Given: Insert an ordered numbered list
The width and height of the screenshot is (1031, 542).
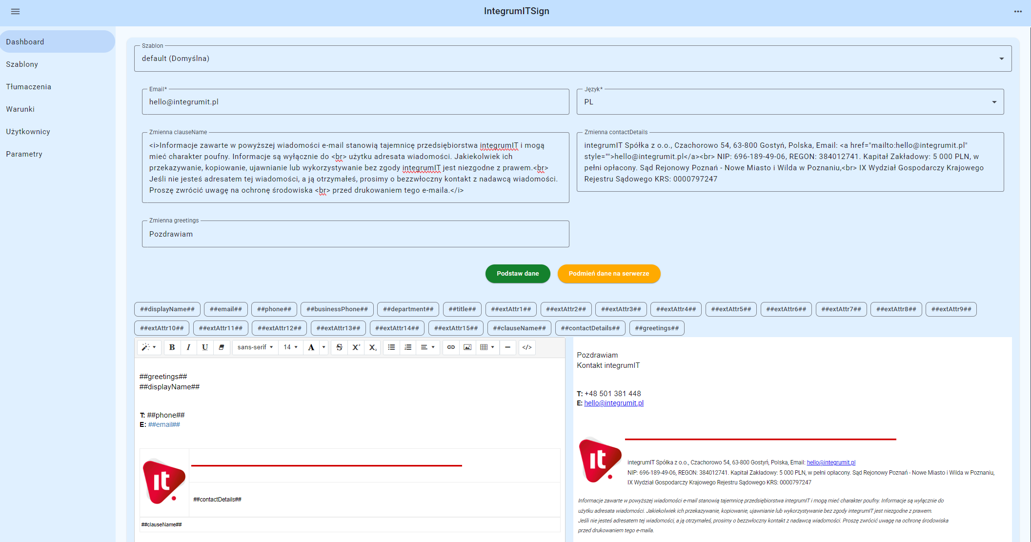Looking at the screenshot, I should [x=408, y=347].
